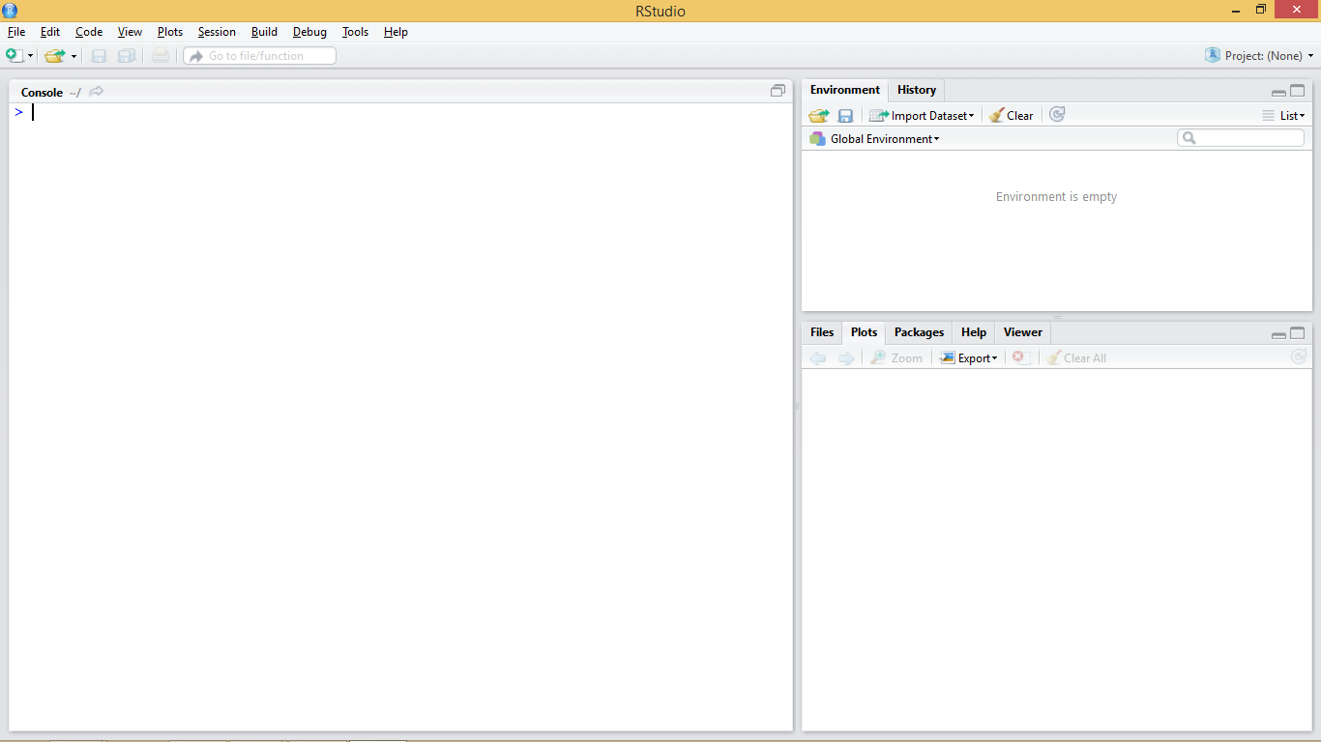Screen dimensions: 1321x742
Task: Click the Print icon in toolbar
Action: pyautogui.click(x=161, y=56)
